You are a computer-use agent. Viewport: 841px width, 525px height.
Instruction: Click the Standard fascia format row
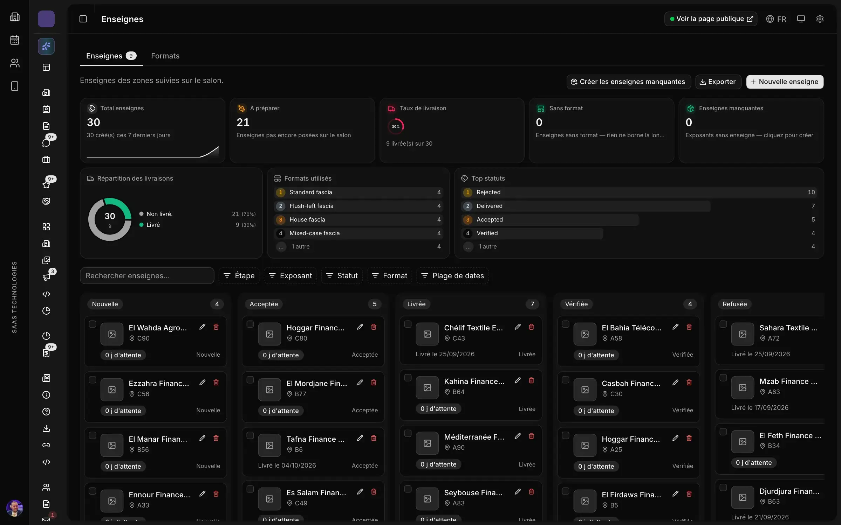pyautogui.click(x=358, y=192)
